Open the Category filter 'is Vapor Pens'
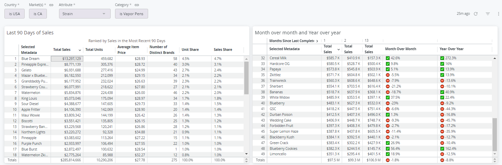This screenshot has height=165, width=502. (x=131, y=14)
